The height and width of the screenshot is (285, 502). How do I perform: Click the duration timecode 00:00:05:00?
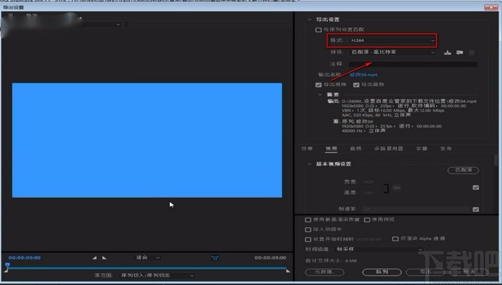(270, 258)
